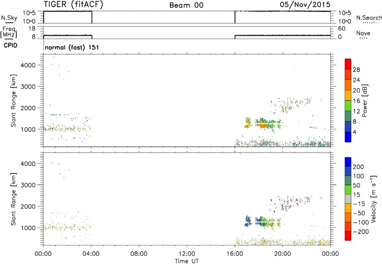This screenshot has width=382, height=264.
Task: Click the 4000 tick in velocity panel
Action: pyautogui.click(x=28, y=163)
